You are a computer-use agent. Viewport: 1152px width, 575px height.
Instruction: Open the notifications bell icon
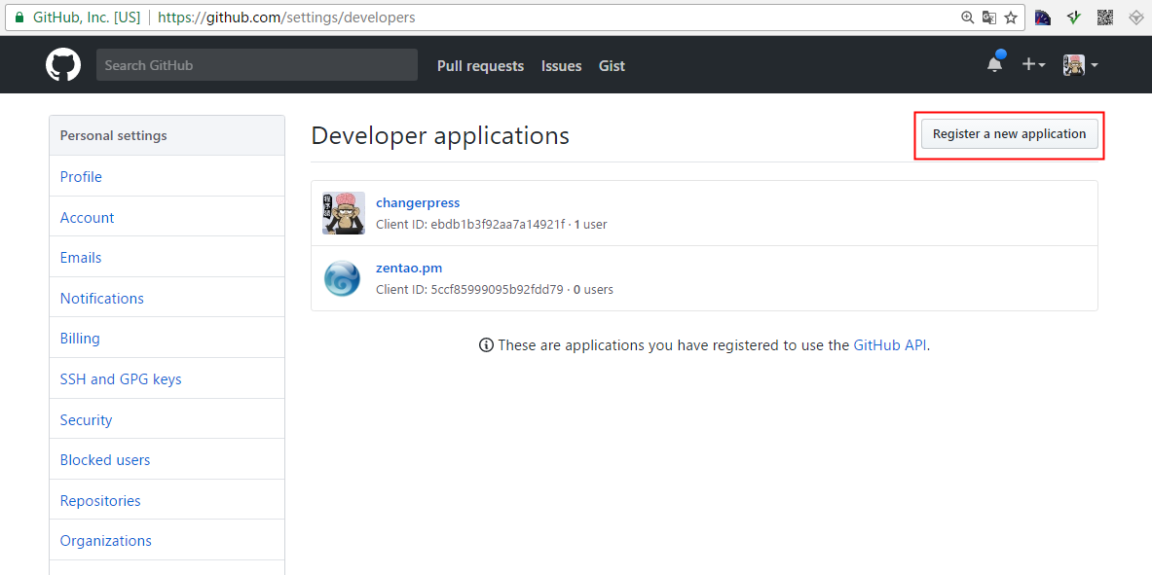pos(994,65)
